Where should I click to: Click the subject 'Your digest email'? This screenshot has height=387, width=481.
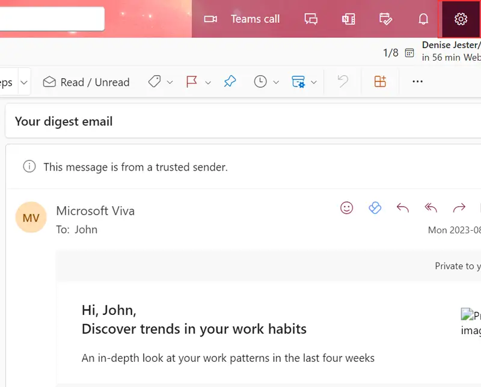(x=64, y=121)
